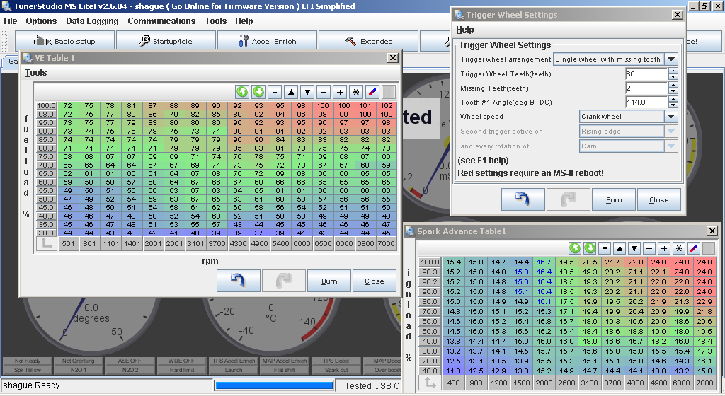The height and width of the screenshot is (396, 725).
Task: Click Burn in Trigger Wheel Settings
Action: (614, 199)
